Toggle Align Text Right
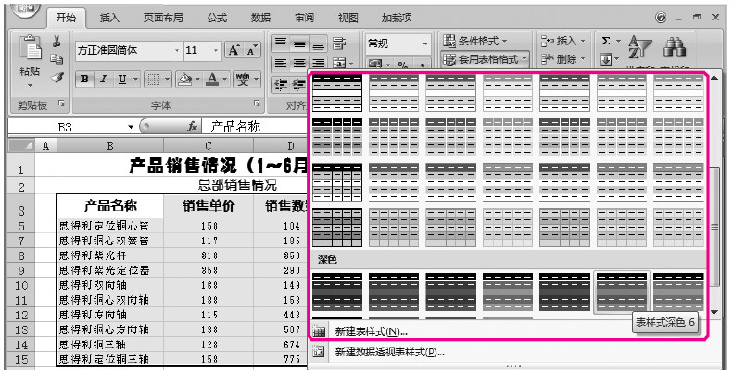 coord(319,63)
